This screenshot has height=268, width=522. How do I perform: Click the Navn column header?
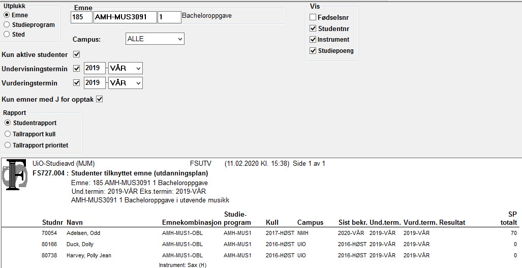75,222
